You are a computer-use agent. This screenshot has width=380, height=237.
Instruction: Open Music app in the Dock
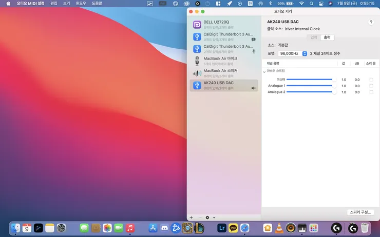point(130,228)
